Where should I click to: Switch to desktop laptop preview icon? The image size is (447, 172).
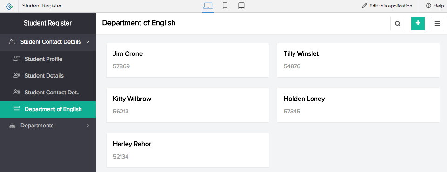click(x=208, y=6)
